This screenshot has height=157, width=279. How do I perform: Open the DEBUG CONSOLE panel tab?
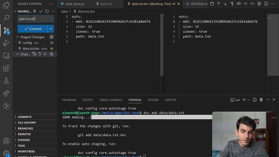click(x=111, y=100)
